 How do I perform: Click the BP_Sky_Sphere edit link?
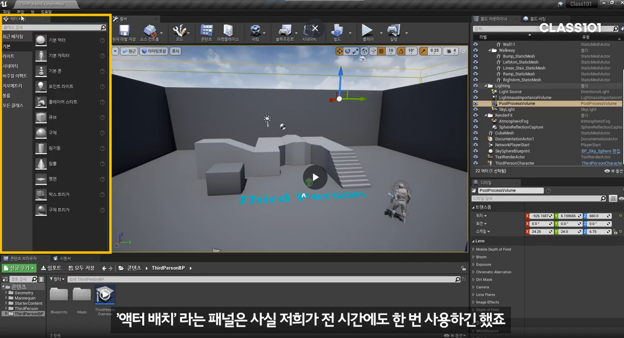(601, 151)
